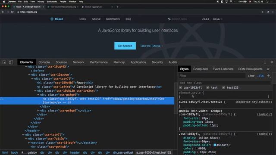
Task: Collapse div css-19bbi3m css-1ve3nxt node
Action: click(35, 91)
